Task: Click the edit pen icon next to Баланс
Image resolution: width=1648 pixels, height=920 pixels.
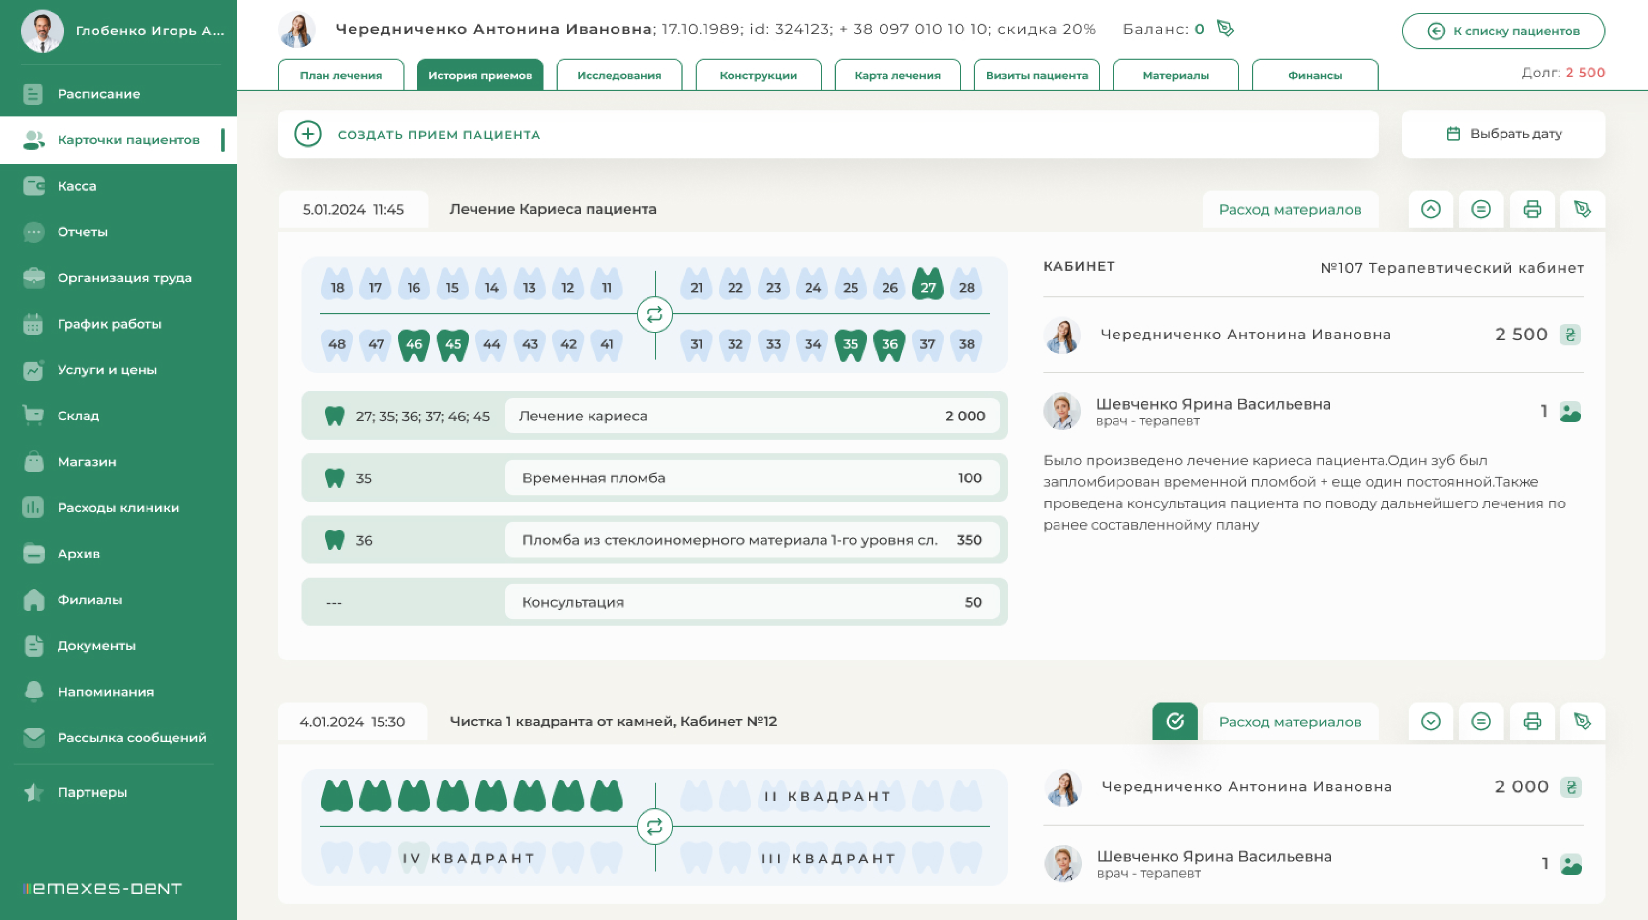Action: coord(1225,29)
